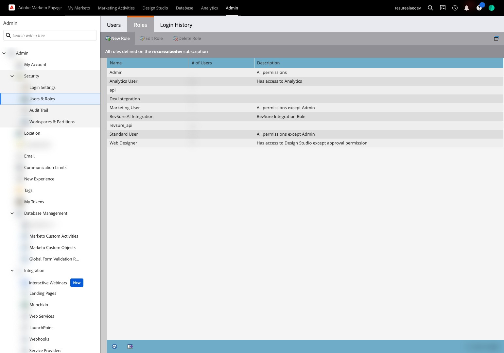504x353 pixels.
Task: Open Marketing Activities menu
Action: click(116, 8)
